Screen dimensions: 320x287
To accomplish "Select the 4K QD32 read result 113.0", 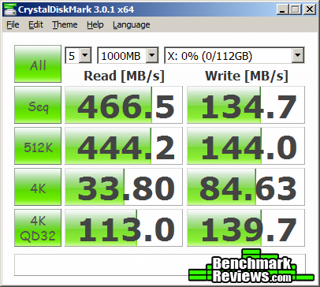I will tap(124, 228).
